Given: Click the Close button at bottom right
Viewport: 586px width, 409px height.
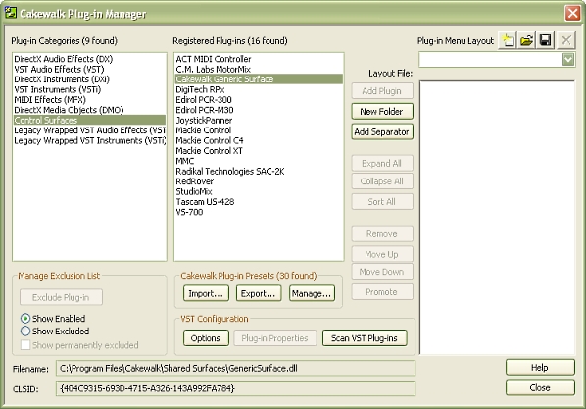Looking at the screenshot, I should tap(540, 387).
